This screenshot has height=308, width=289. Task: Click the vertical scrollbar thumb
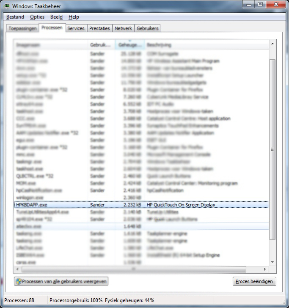click(x=272, y=149)
